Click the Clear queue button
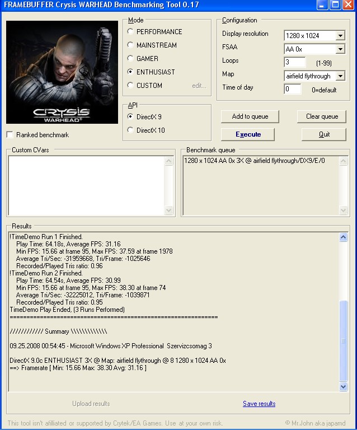This screenshot has width=357, height=430. (322, 116)
